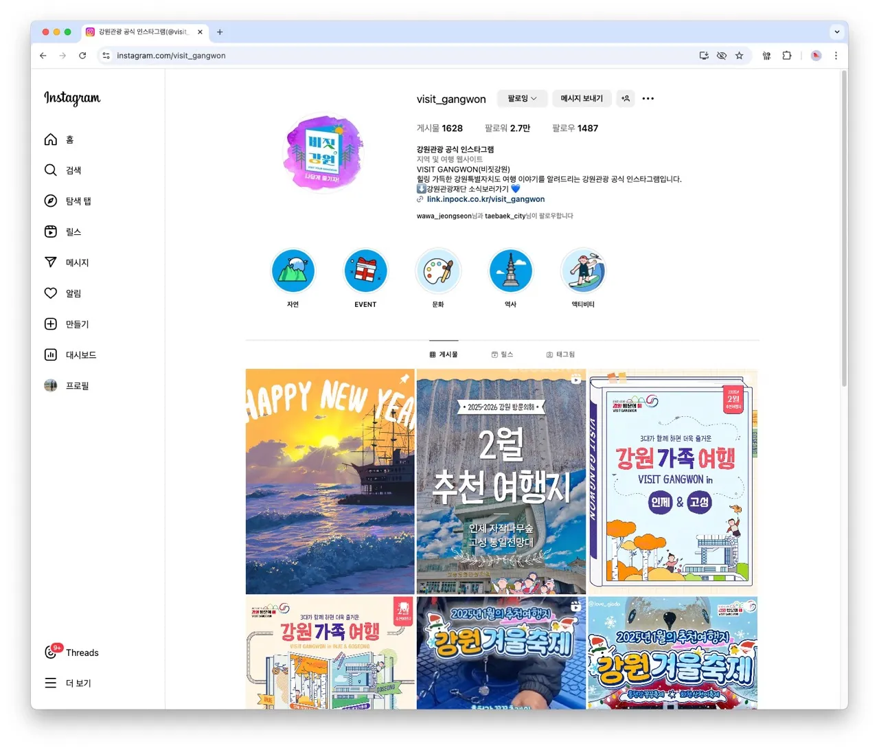Open notifications (알림) heart icon
This screenshot has width=879, height=750.
point(62,293)
